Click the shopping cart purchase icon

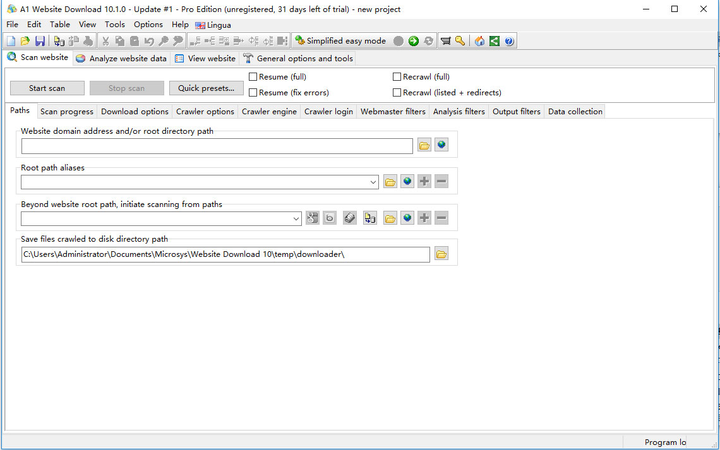coord(446,41)
